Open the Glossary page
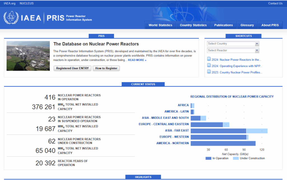This screenshot has height=180, width=287. point(247,25)
